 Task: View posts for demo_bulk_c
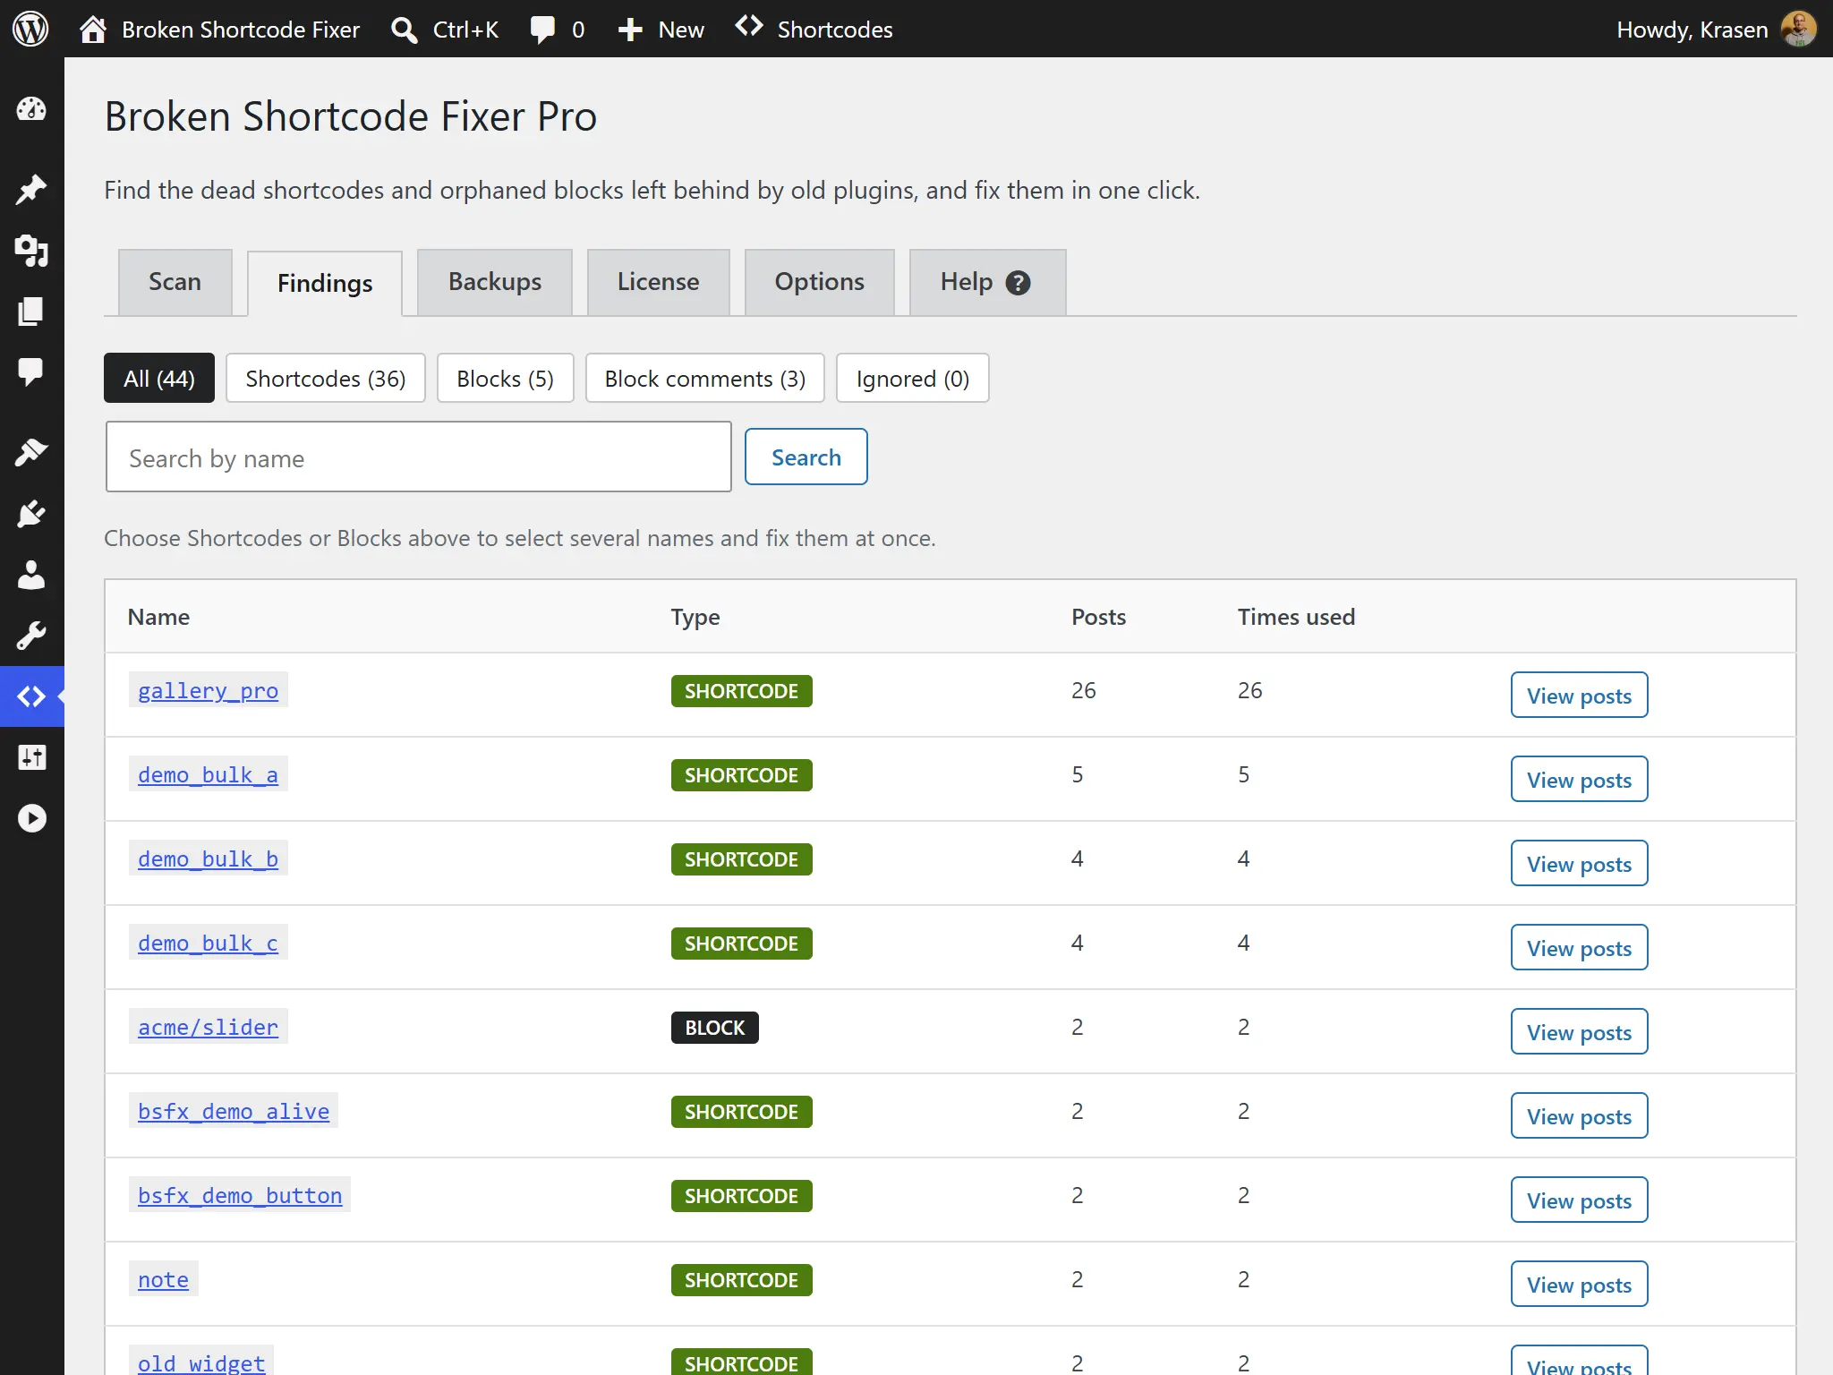pos(1579,947)
